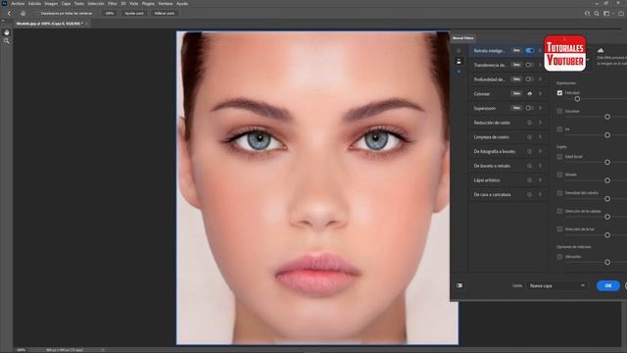Click the preview toggle icon beside Salida
Image resolution: width=627 pixels, height=353 pixels.
tap(459, 285)
